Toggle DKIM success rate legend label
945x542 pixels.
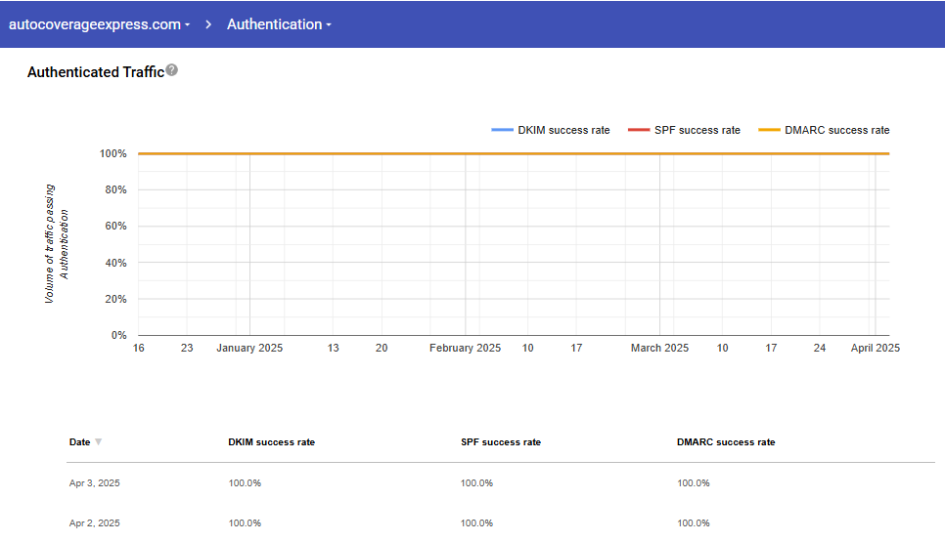563,130
